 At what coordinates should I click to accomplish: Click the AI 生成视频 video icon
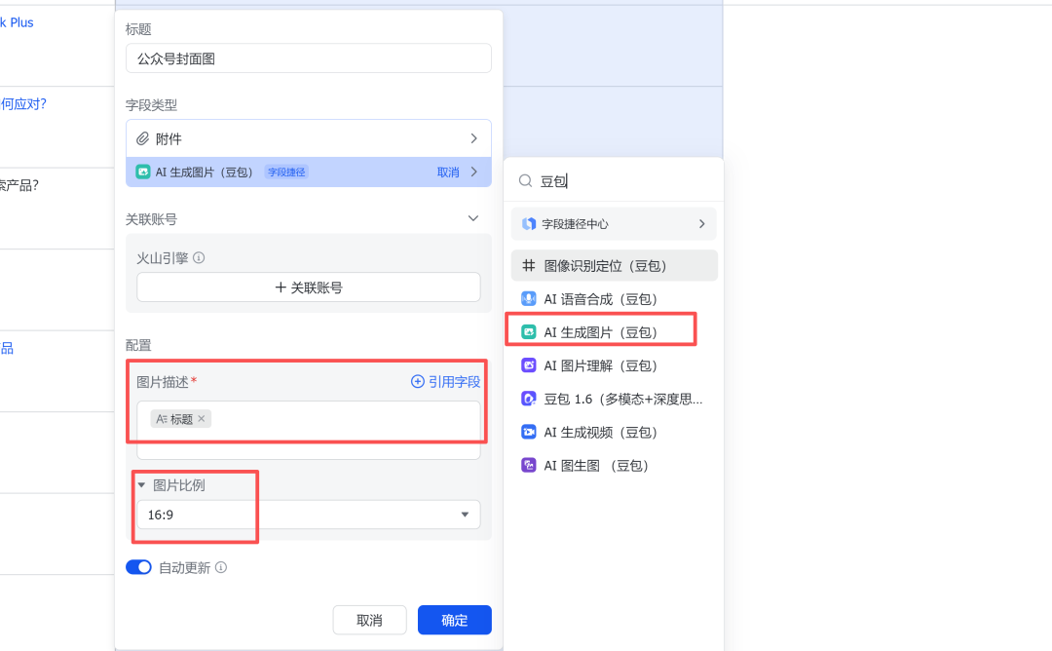pyautogui.click(x=529, y=432)
